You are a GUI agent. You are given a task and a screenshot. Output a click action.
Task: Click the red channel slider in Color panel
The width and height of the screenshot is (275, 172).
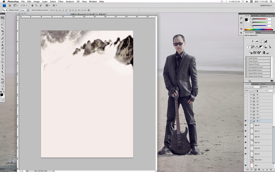[x=259, y=19]
